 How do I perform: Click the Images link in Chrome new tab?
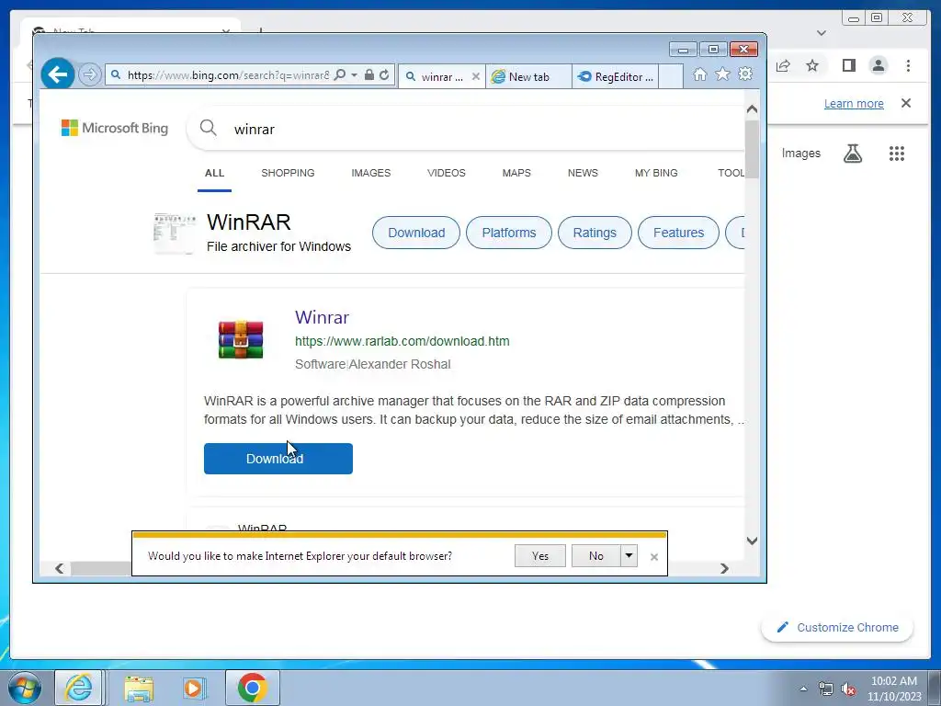pyautogui.click(x=800, y=154)
